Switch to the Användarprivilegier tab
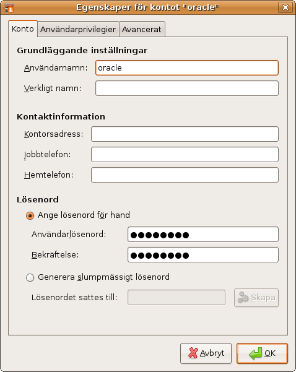This screenshot has height=372, width=296. [78, 29]
